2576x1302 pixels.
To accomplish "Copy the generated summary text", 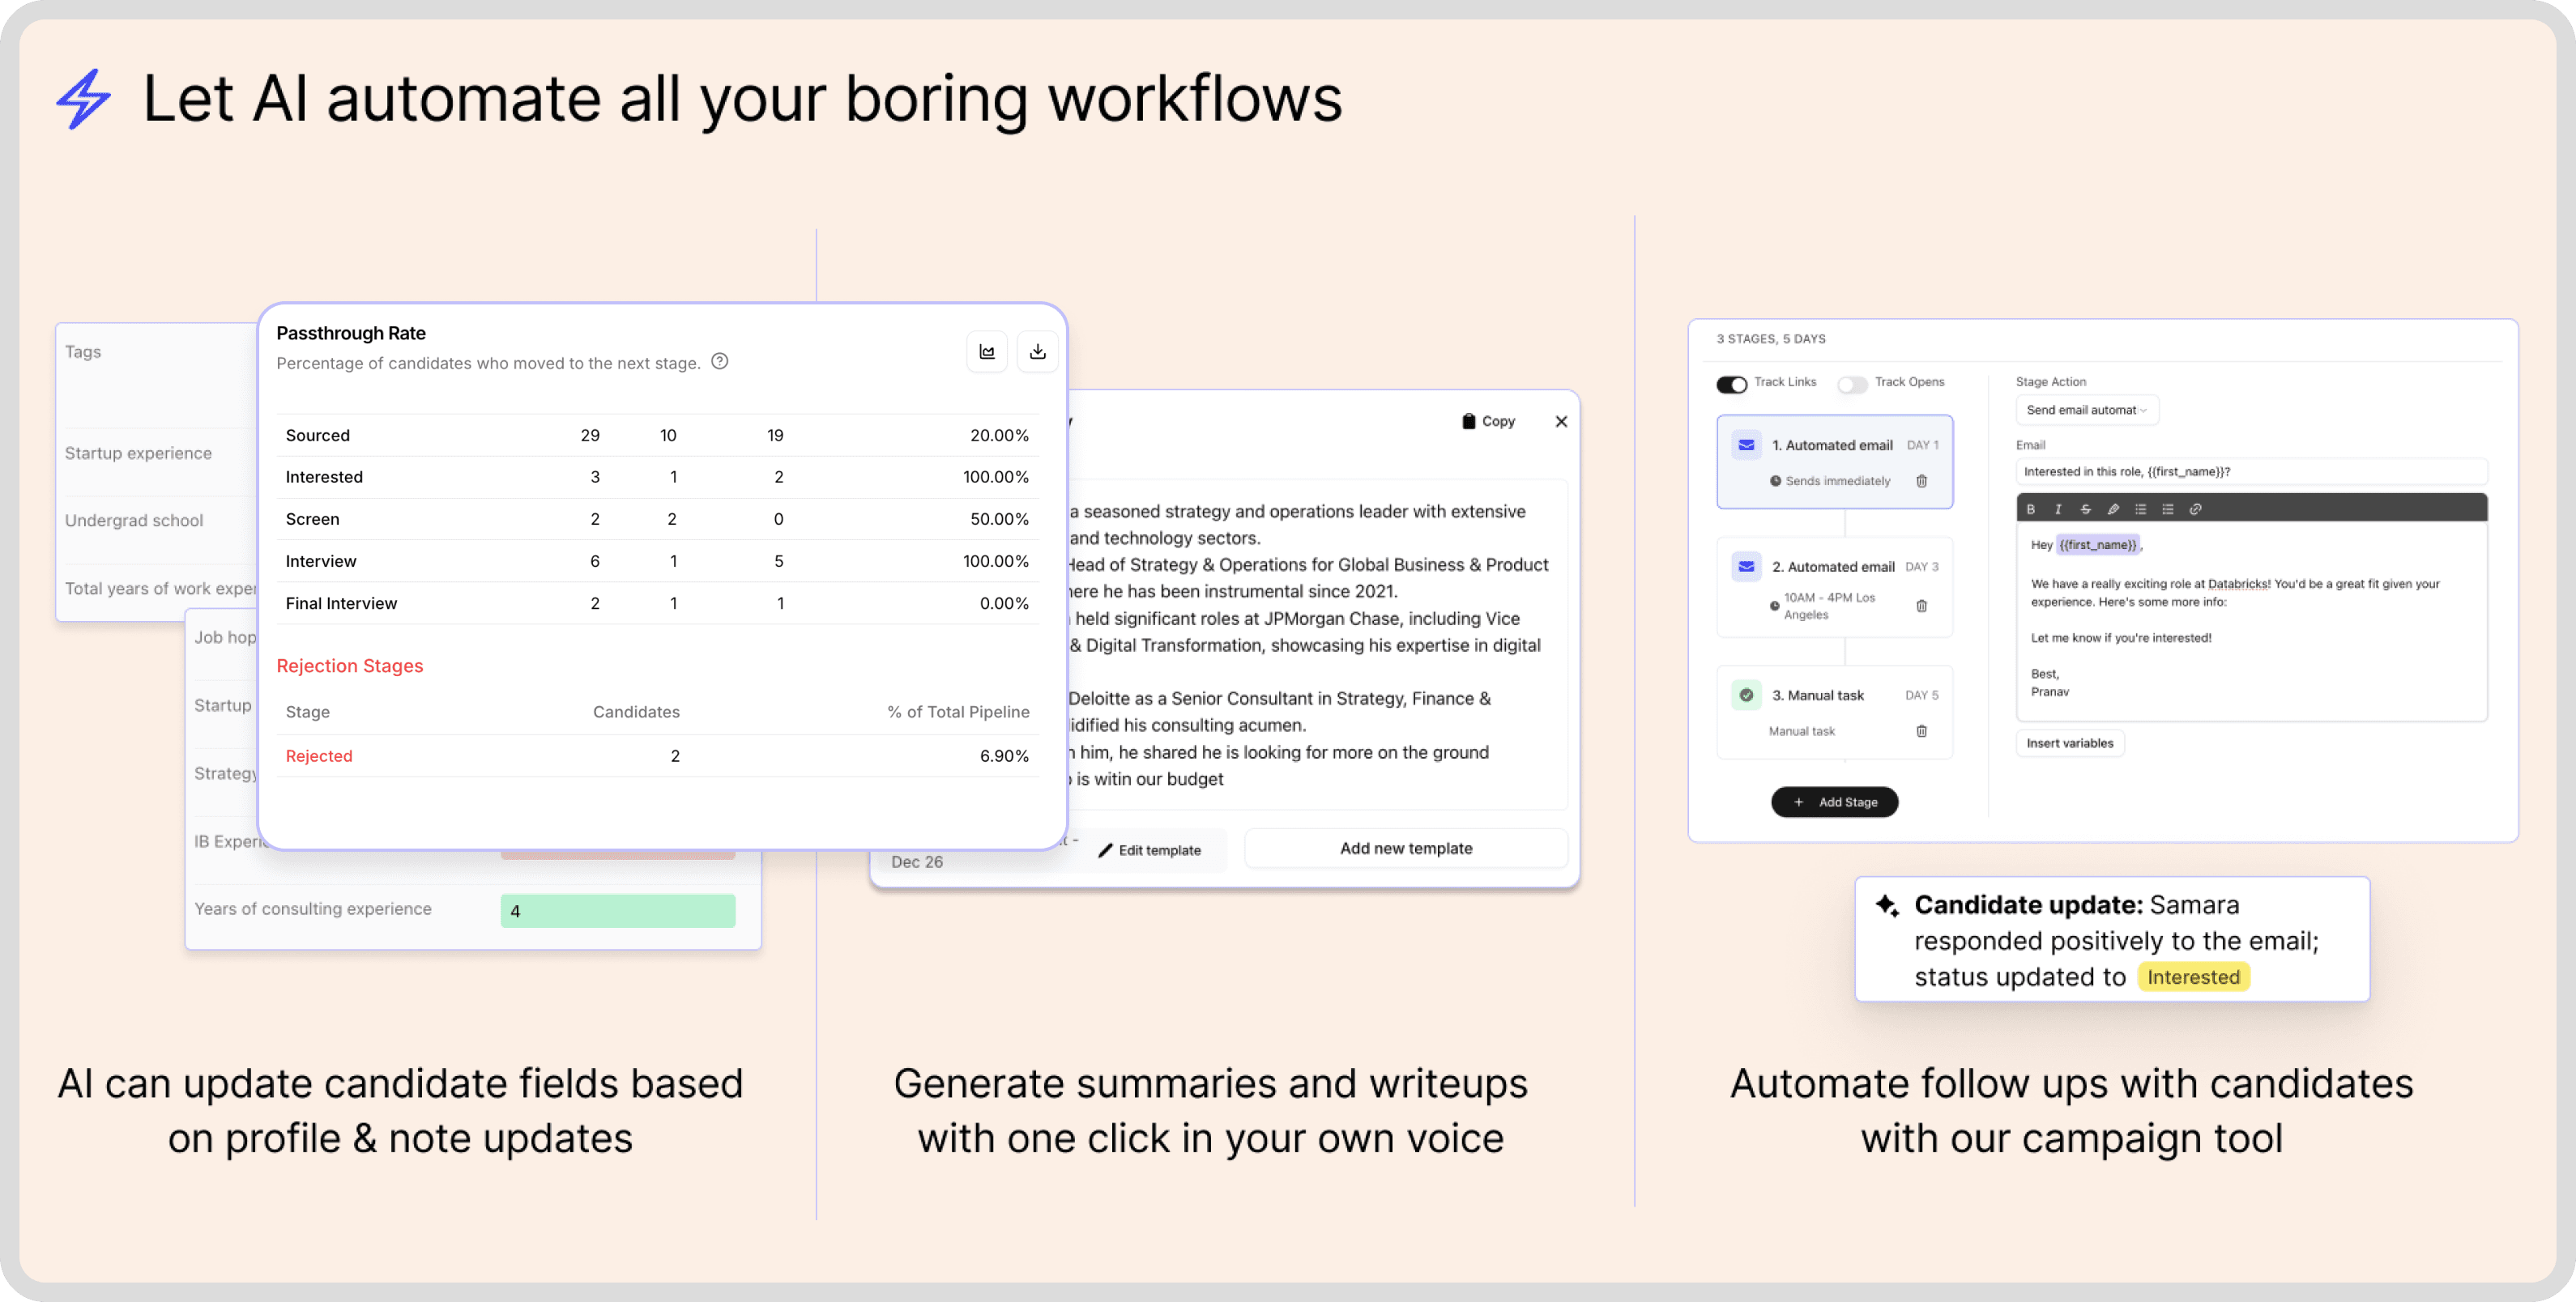I will tap(1489, 422).
